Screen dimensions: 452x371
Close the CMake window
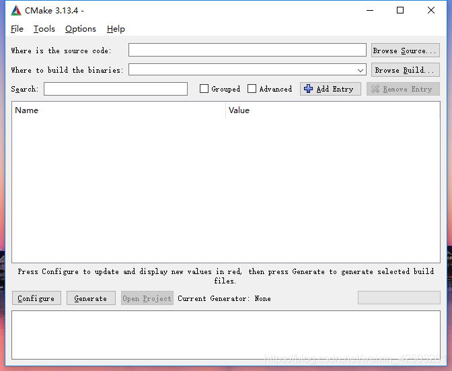431,10
